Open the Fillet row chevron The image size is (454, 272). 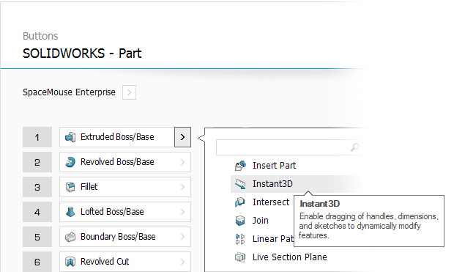[182, 187]
